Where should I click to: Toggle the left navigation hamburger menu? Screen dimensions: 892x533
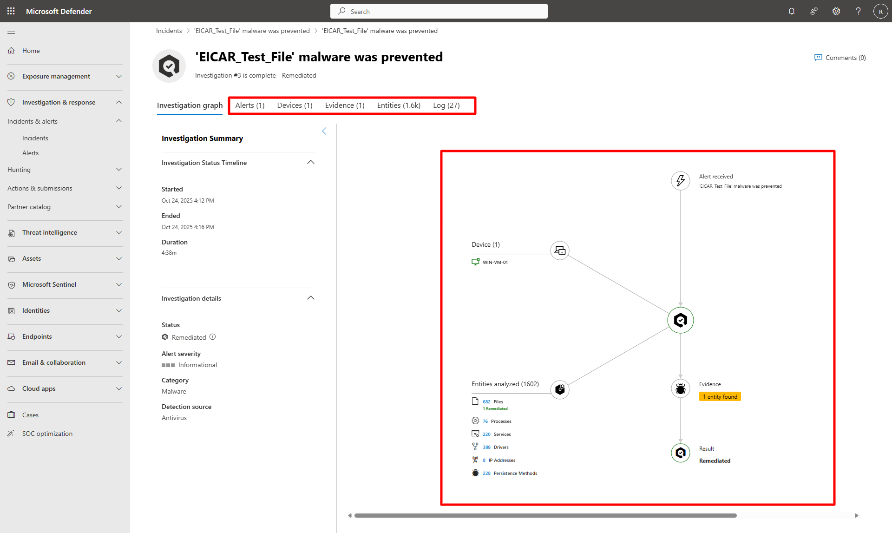point(11,32)
